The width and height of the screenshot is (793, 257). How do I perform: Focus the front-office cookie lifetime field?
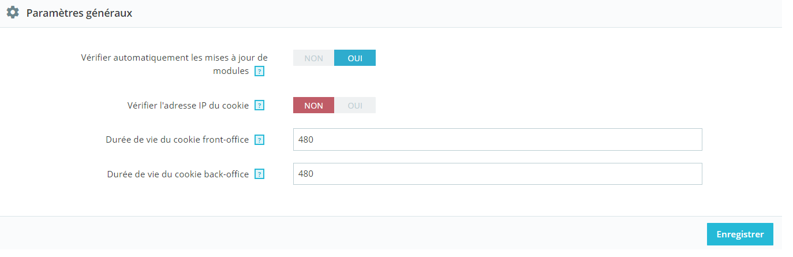pos(498,139)
